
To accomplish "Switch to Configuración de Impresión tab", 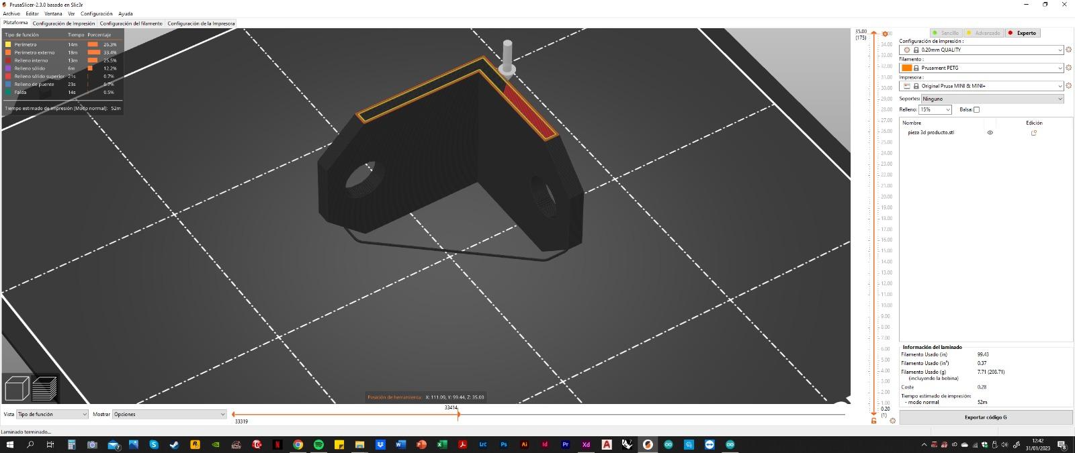I will click(x=64, y=23).
